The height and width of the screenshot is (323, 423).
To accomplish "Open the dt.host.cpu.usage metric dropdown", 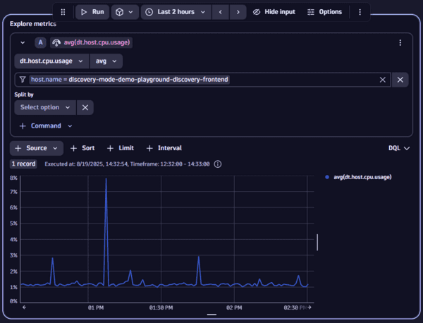I will pos(51,61).
